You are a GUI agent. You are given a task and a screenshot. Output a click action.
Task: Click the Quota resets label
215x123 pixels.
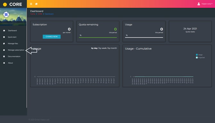[x=190, y=32]
